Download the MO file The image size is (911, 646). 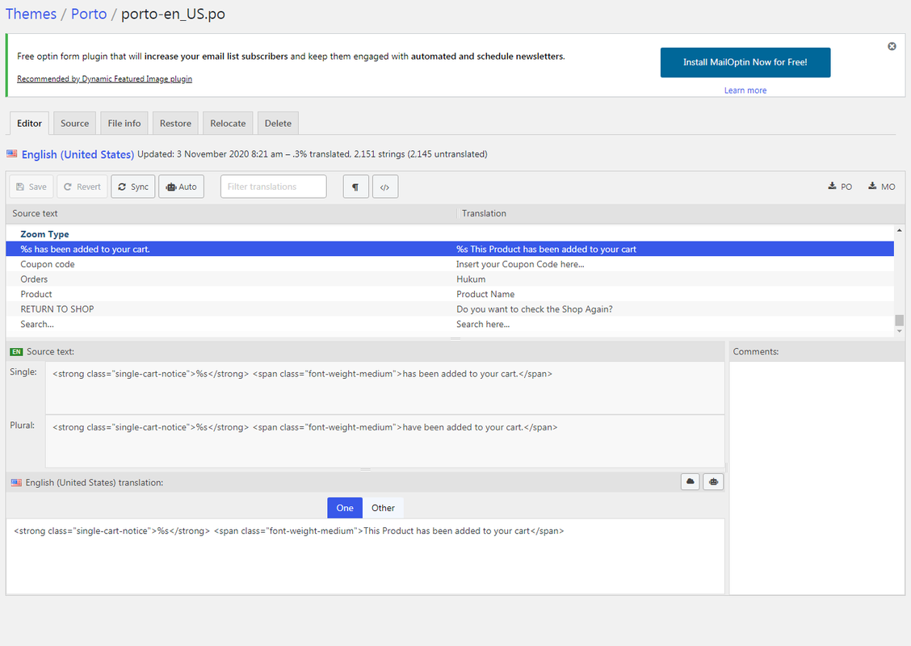click(882, 187)
